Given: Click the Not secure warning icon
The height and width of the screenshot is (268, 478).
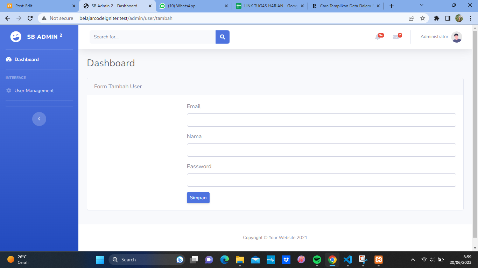Looking at the screenshot, I should pyautogui.click(x=44, y=18).
